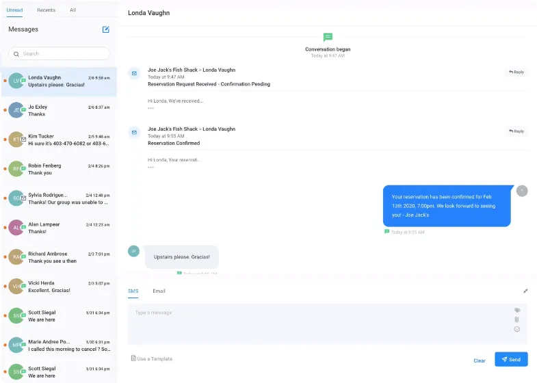Focus the Search conversations field

(59, 54)
